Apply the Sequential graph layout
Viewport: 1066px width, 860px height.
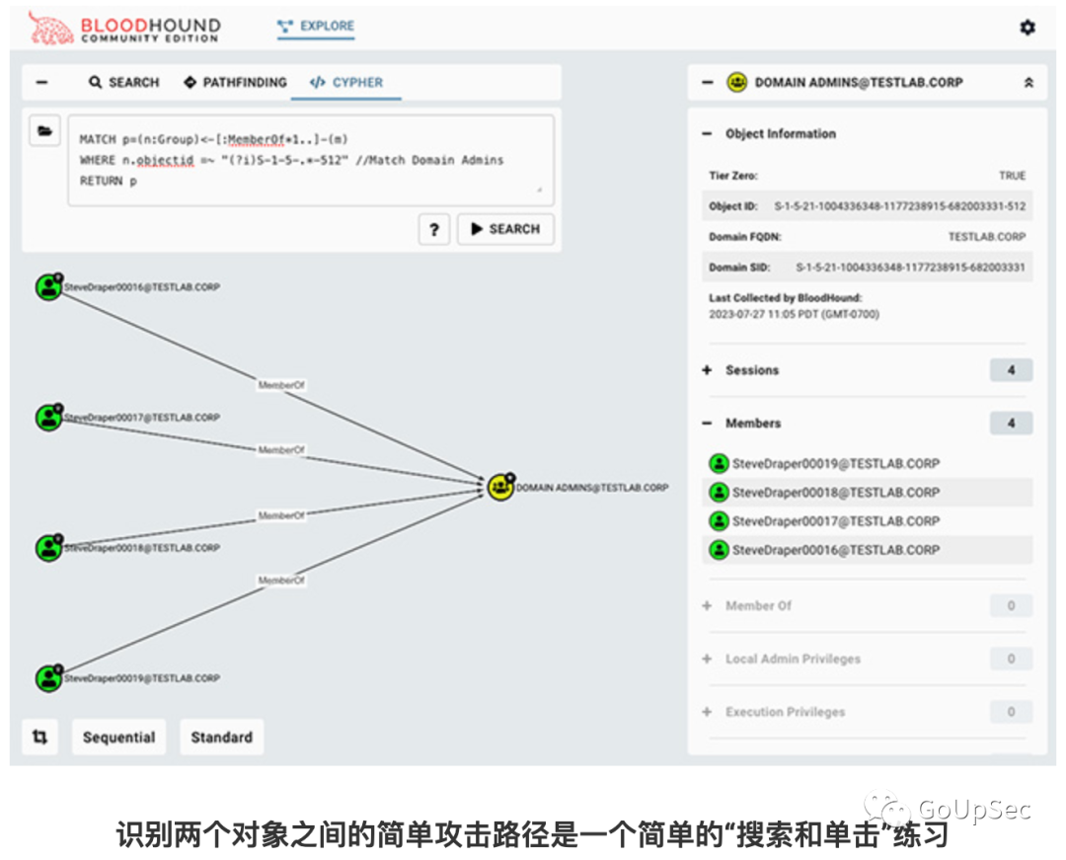pyautogui.click(x=119, y=737)
